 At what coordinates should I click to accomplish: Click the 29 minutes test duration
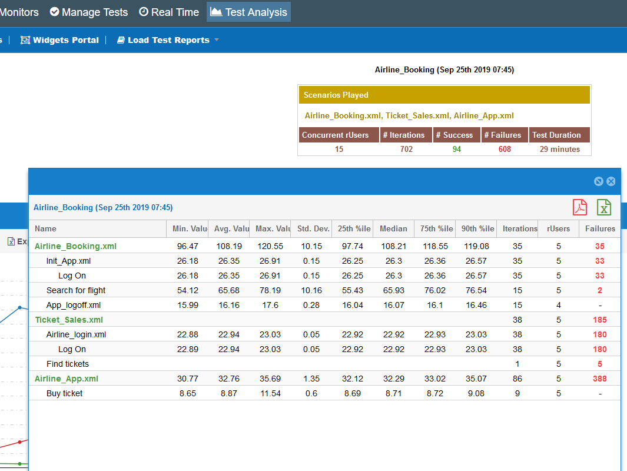point(559,149)
